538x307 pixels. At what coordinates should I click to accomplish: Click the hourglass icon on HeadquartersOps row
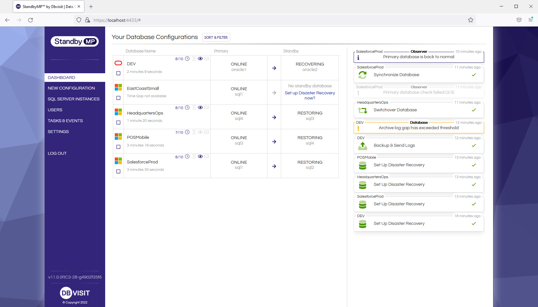coord(194,107)
